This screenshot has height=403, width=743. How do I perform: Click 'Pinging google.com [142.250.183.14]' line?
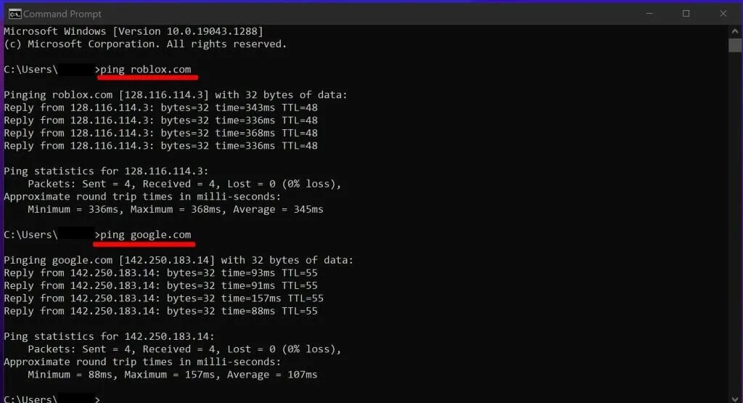click(x=178, y=260)
